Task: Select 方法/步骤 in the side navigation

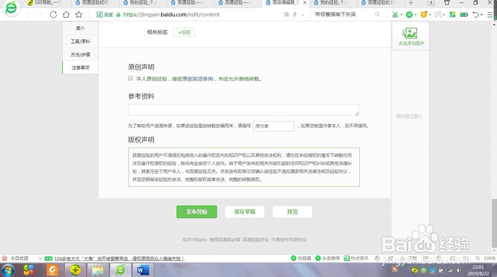Action: pyautogui.click(x=80, y=55)
